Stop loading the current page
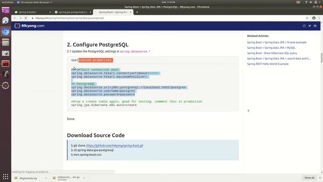The height and width of the screenshot is (182, 323). tap(26, 18)
